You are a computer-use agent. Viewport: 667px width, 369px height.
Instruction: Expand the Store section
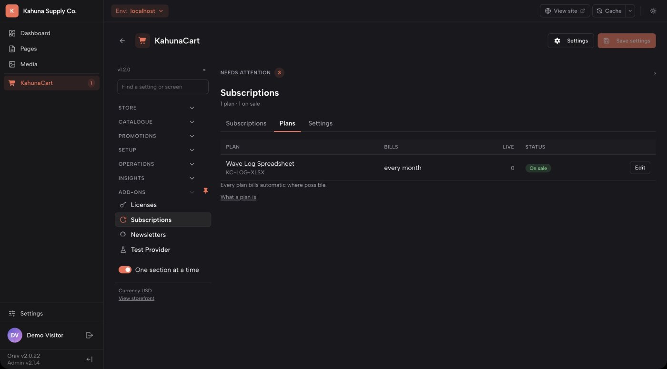[x=157, y=108]
